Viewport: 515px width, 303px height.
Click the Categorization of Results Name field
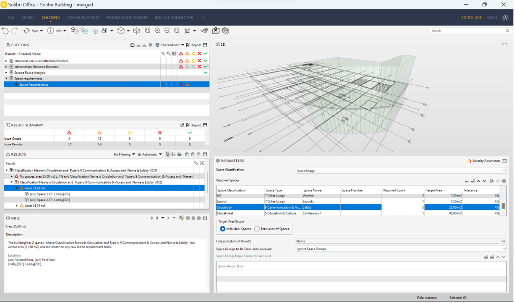click(x=398, y=241)
